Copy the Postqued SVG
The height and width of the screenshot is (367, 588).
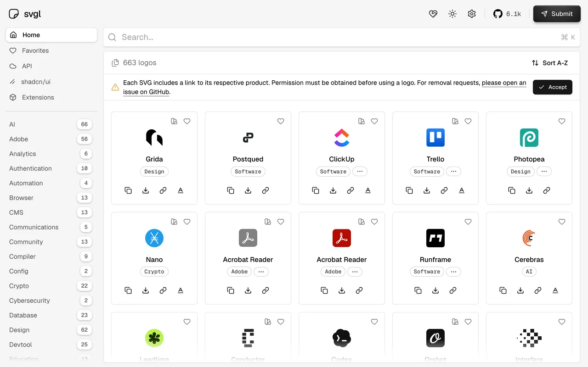pos(231,190)
